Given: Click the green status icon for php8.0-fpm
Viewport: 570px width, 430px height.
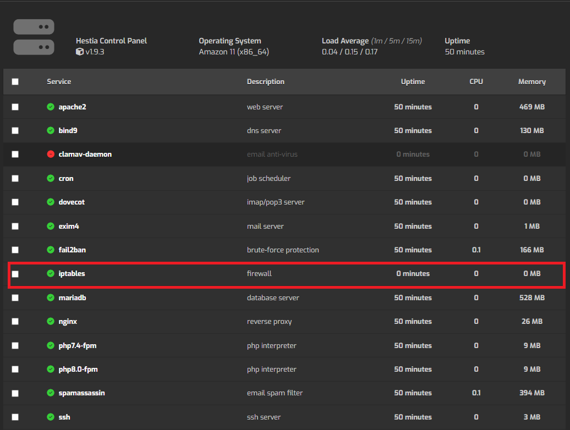Looking at the screenshot, I should pos(51,370).
